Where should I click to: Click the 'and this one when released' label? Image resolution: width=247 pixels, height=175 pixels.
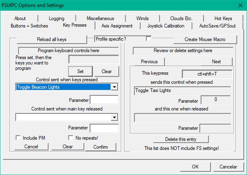(181, 109)
